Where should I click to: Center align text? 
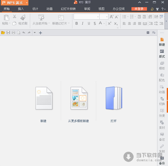[x=129, y=23]
